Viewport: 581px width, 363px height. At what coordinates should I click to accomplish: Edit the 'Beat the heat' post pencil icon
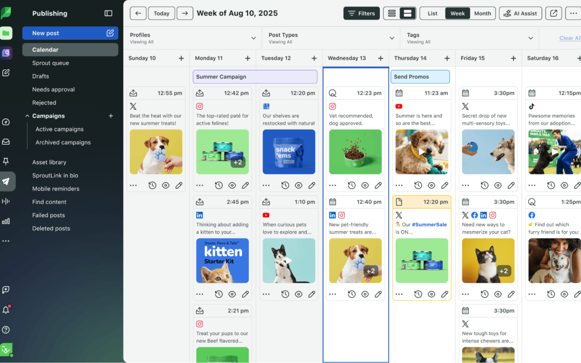click(179, 185)
